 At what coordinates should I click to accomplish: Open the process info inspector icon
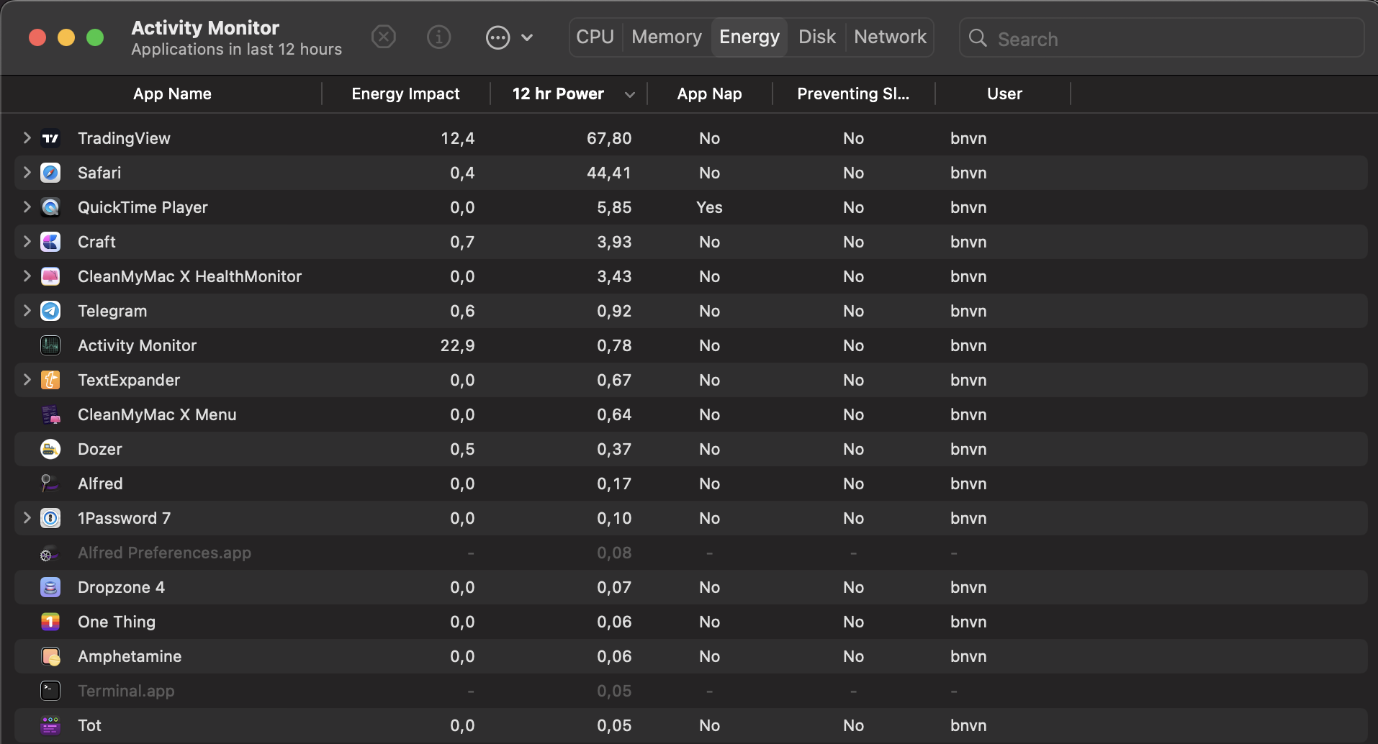pyautogui.click(x=438, y=37)
